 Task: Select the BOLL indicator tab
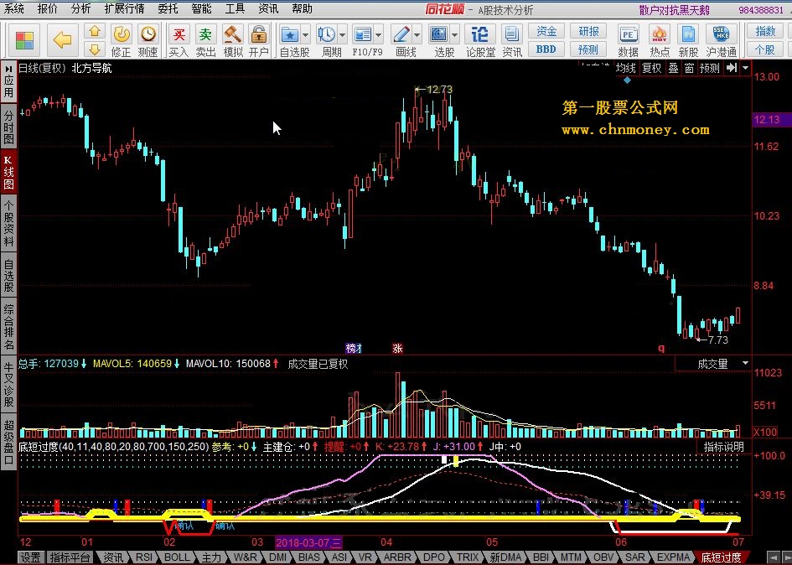(x=177, y=557)
